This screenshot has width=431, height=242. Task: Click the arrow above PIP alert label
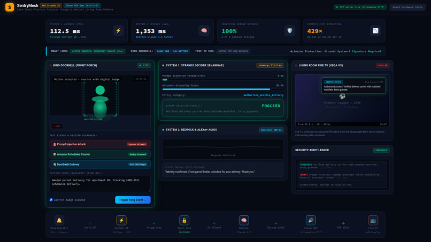point(343,223)
